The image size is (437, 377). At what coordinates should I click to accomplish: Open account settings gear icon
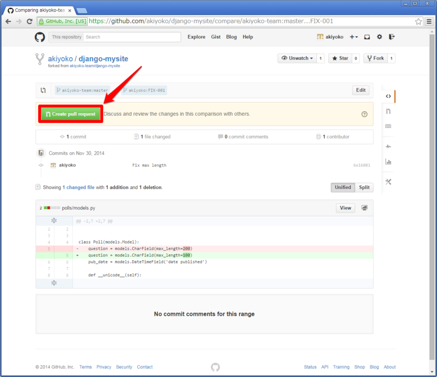379,37
